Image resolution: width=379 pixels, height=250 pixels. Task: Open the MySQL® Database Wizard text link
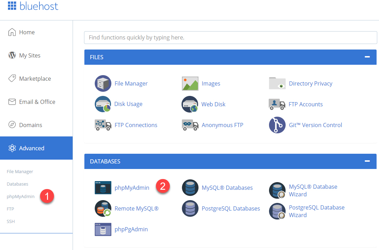point(313,190)
